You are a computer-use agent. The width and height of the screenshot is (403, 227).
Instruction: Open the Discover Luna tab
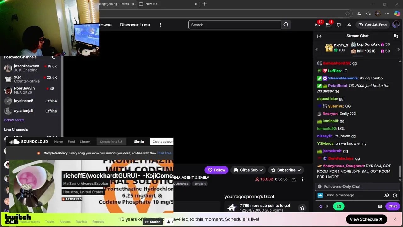(x=135, y=25)
